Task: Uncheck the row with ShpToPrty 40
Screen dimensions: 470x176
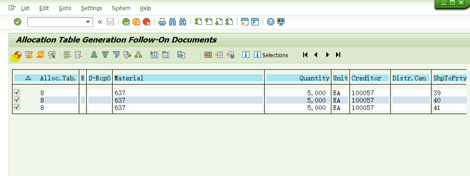Action: (17, 99)
